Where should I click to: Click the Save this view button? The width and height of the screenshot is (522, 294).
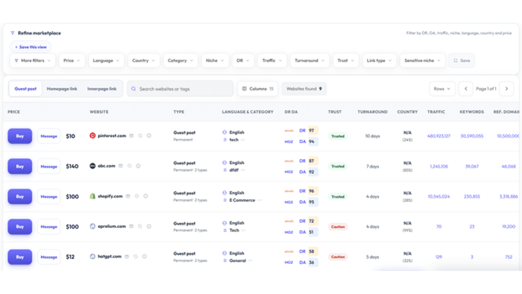(x=31, y=47)
